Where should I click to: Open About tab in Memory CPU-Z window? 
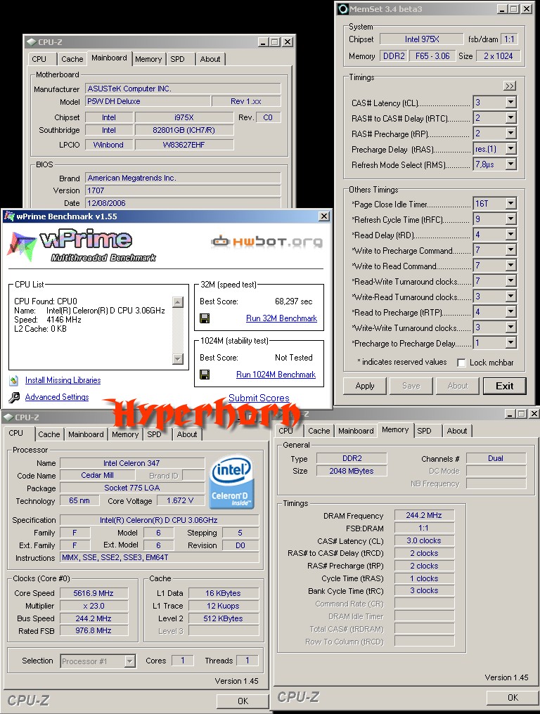[457, 431]
